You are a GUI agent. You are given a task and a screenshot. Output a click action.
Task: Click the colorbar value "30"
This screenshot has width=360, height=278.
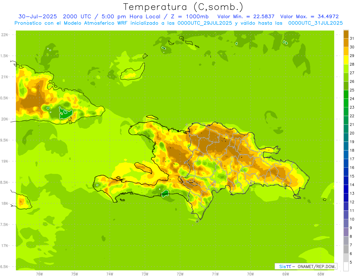pyautogui.click(x=352, y=47)
